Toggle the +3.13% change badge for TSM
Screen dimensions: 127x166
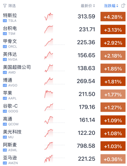(x=113, y=29)
